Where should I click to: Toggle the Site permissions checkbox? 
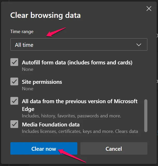click(x=14, y=82)
